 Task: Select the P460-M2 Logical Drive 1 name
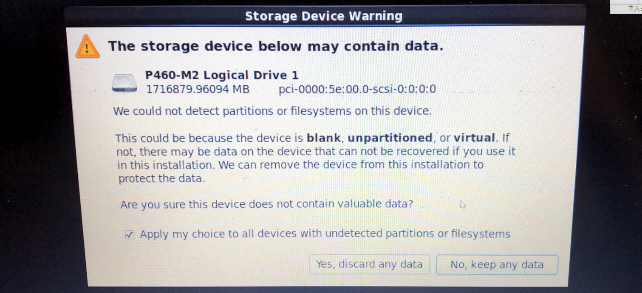pos(222,76)
